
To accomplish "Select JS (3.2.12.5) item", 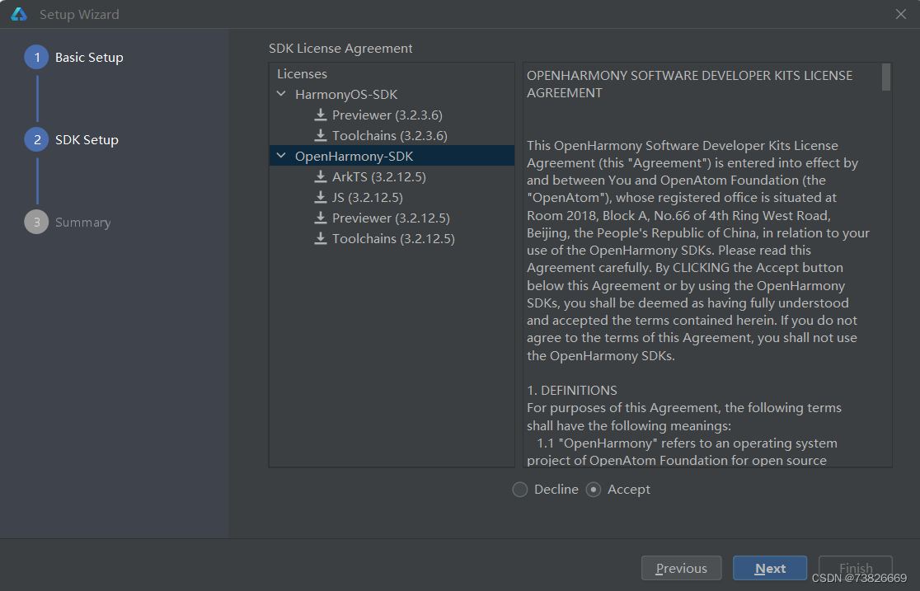I will tap(368, 197).
